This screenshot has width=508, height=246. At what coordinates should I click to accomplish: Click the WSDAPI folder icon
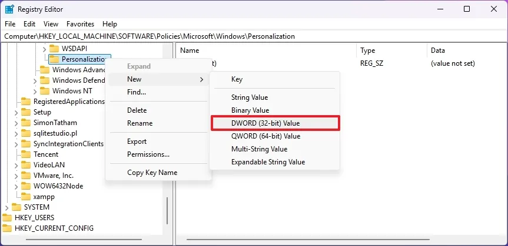(x=54, y=48)
